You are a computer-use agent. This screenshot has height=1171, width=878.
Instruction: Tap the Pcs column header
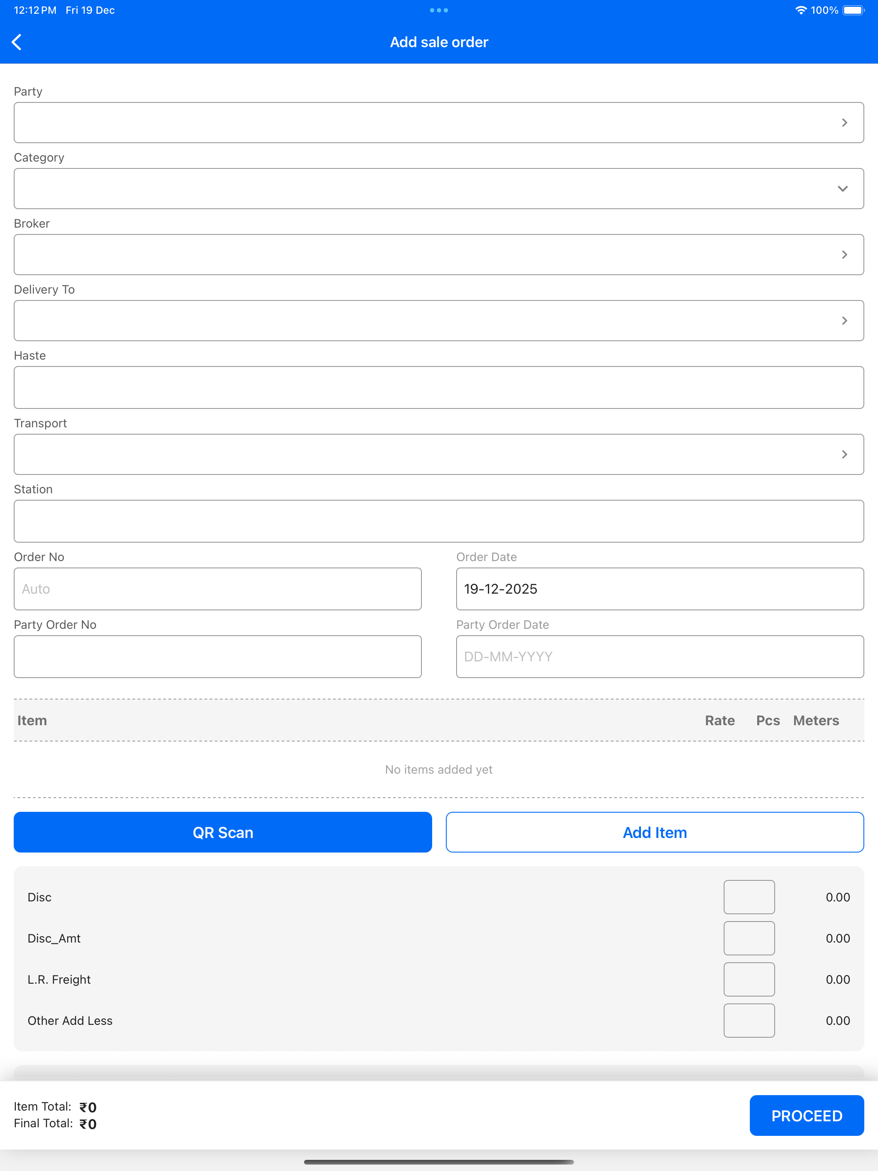coord(768,721)
